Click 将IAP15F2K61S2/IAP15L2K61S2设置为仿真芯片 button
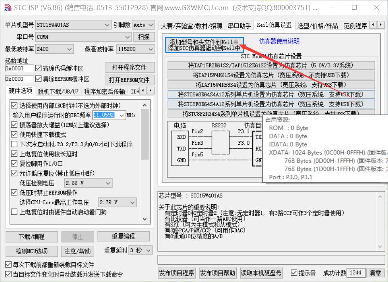388x282 pixels. pos(271,65)
